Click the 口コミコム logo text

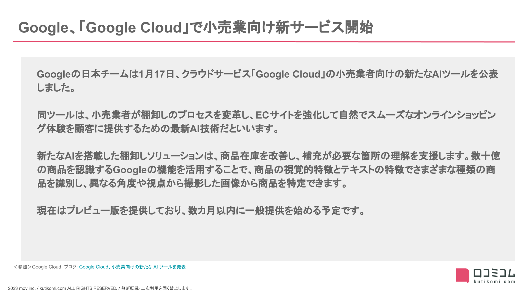(x=494, y=273)
